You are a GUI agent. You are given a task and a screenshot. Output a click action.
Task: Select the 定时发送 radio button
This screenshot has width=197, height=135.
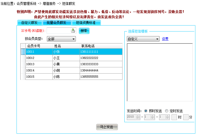pyautogui.click(x=167, y=111)
